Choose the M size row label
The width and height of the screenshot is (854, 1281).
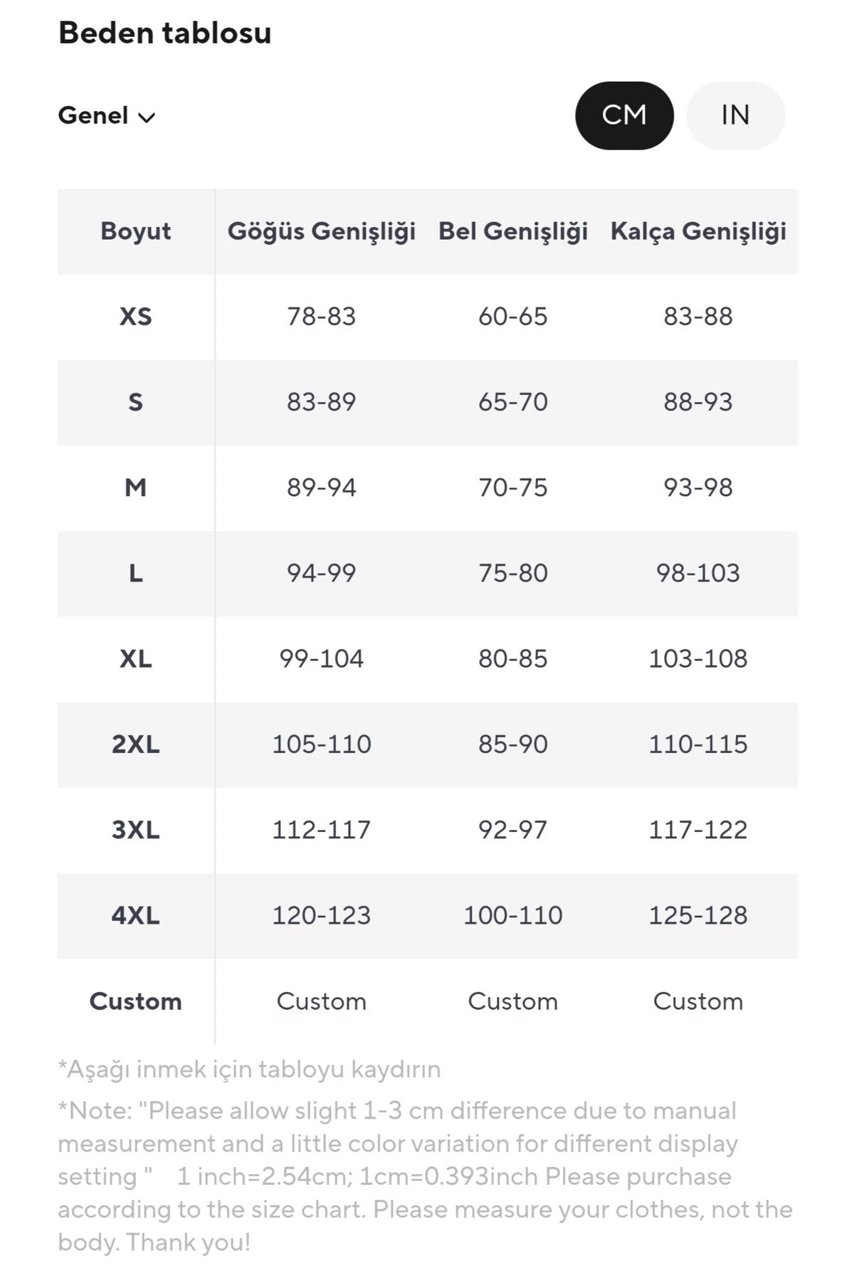click(135, 487)
